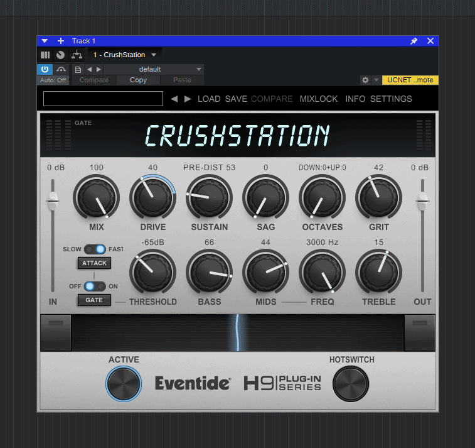
Task: Click the gear settings icon near UCNET
Action: (365, 80)
